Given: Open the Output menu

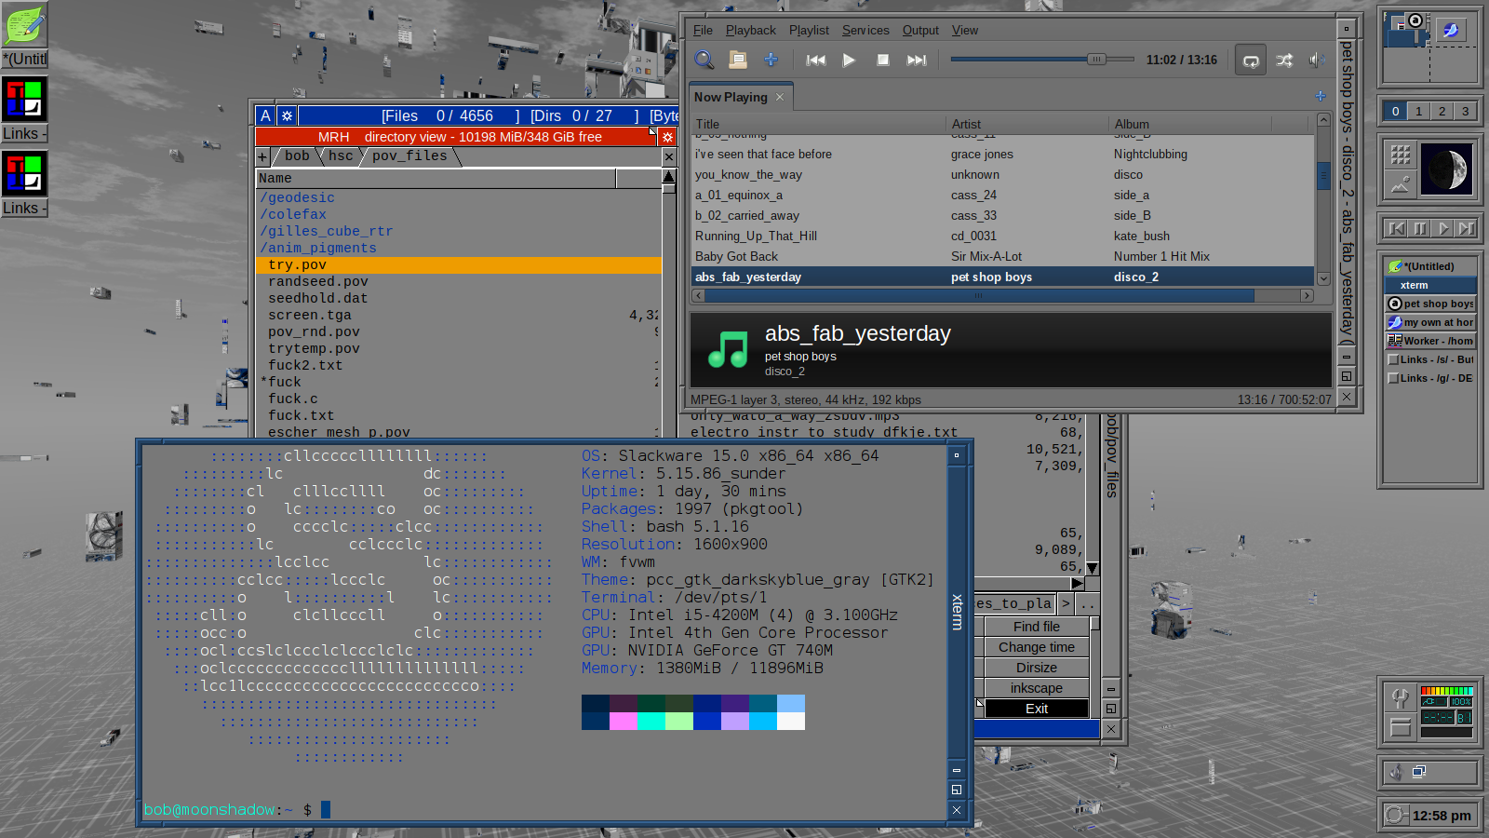Looking at the screenshot, I should (920, 30).
